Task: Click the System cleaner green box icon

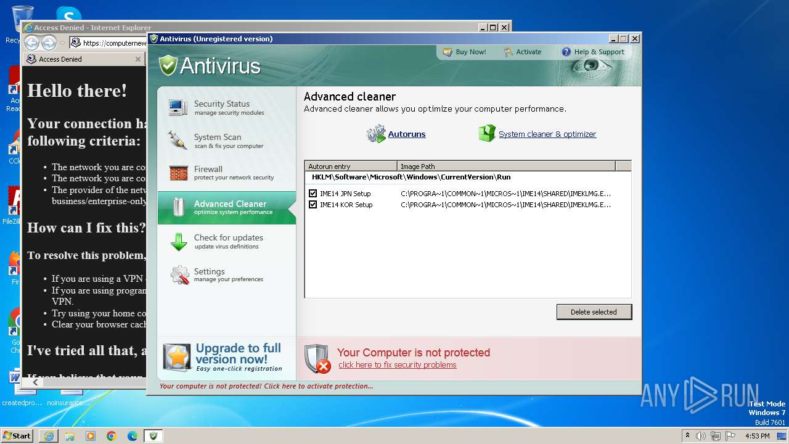Action: (487, 133)
